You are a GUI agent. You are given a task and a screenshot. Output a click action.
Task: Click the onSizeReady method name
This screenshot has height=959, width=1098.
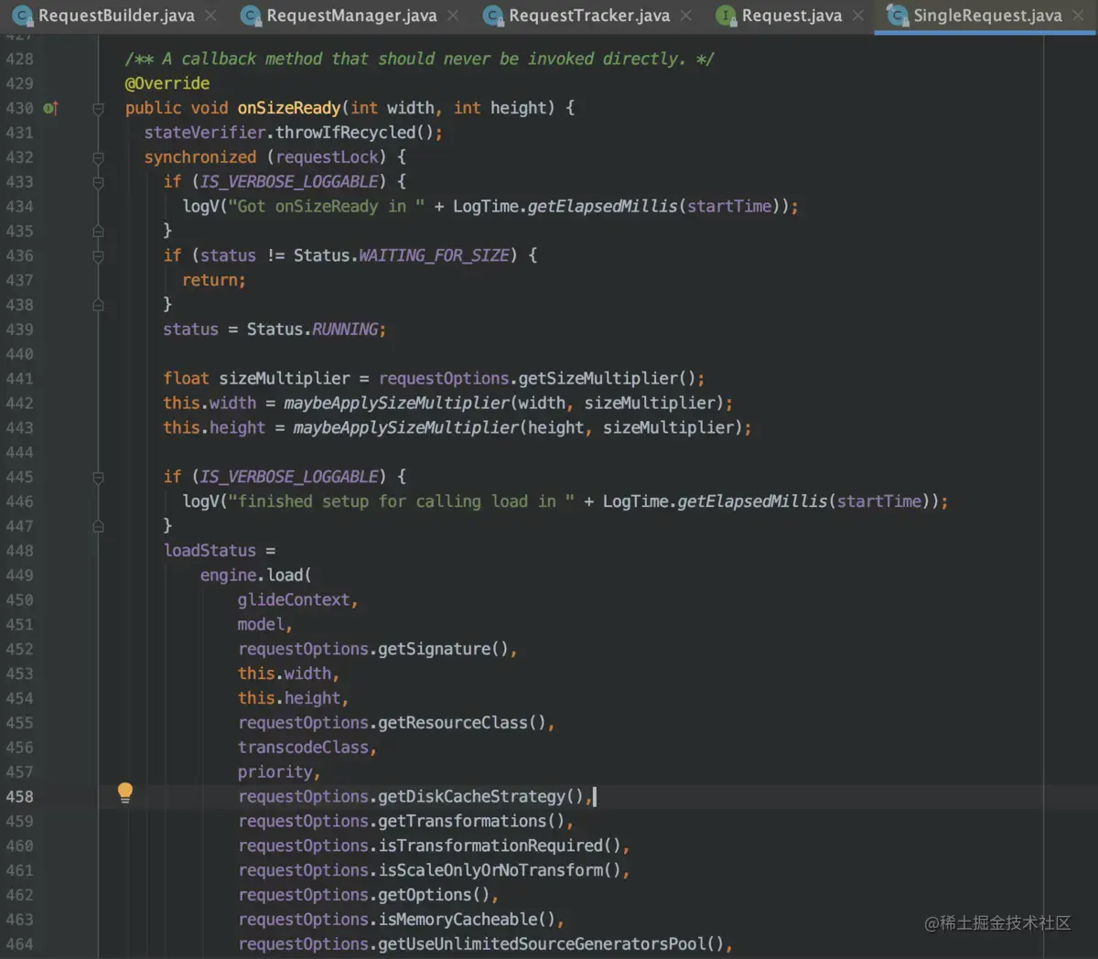tap(289, 108)
